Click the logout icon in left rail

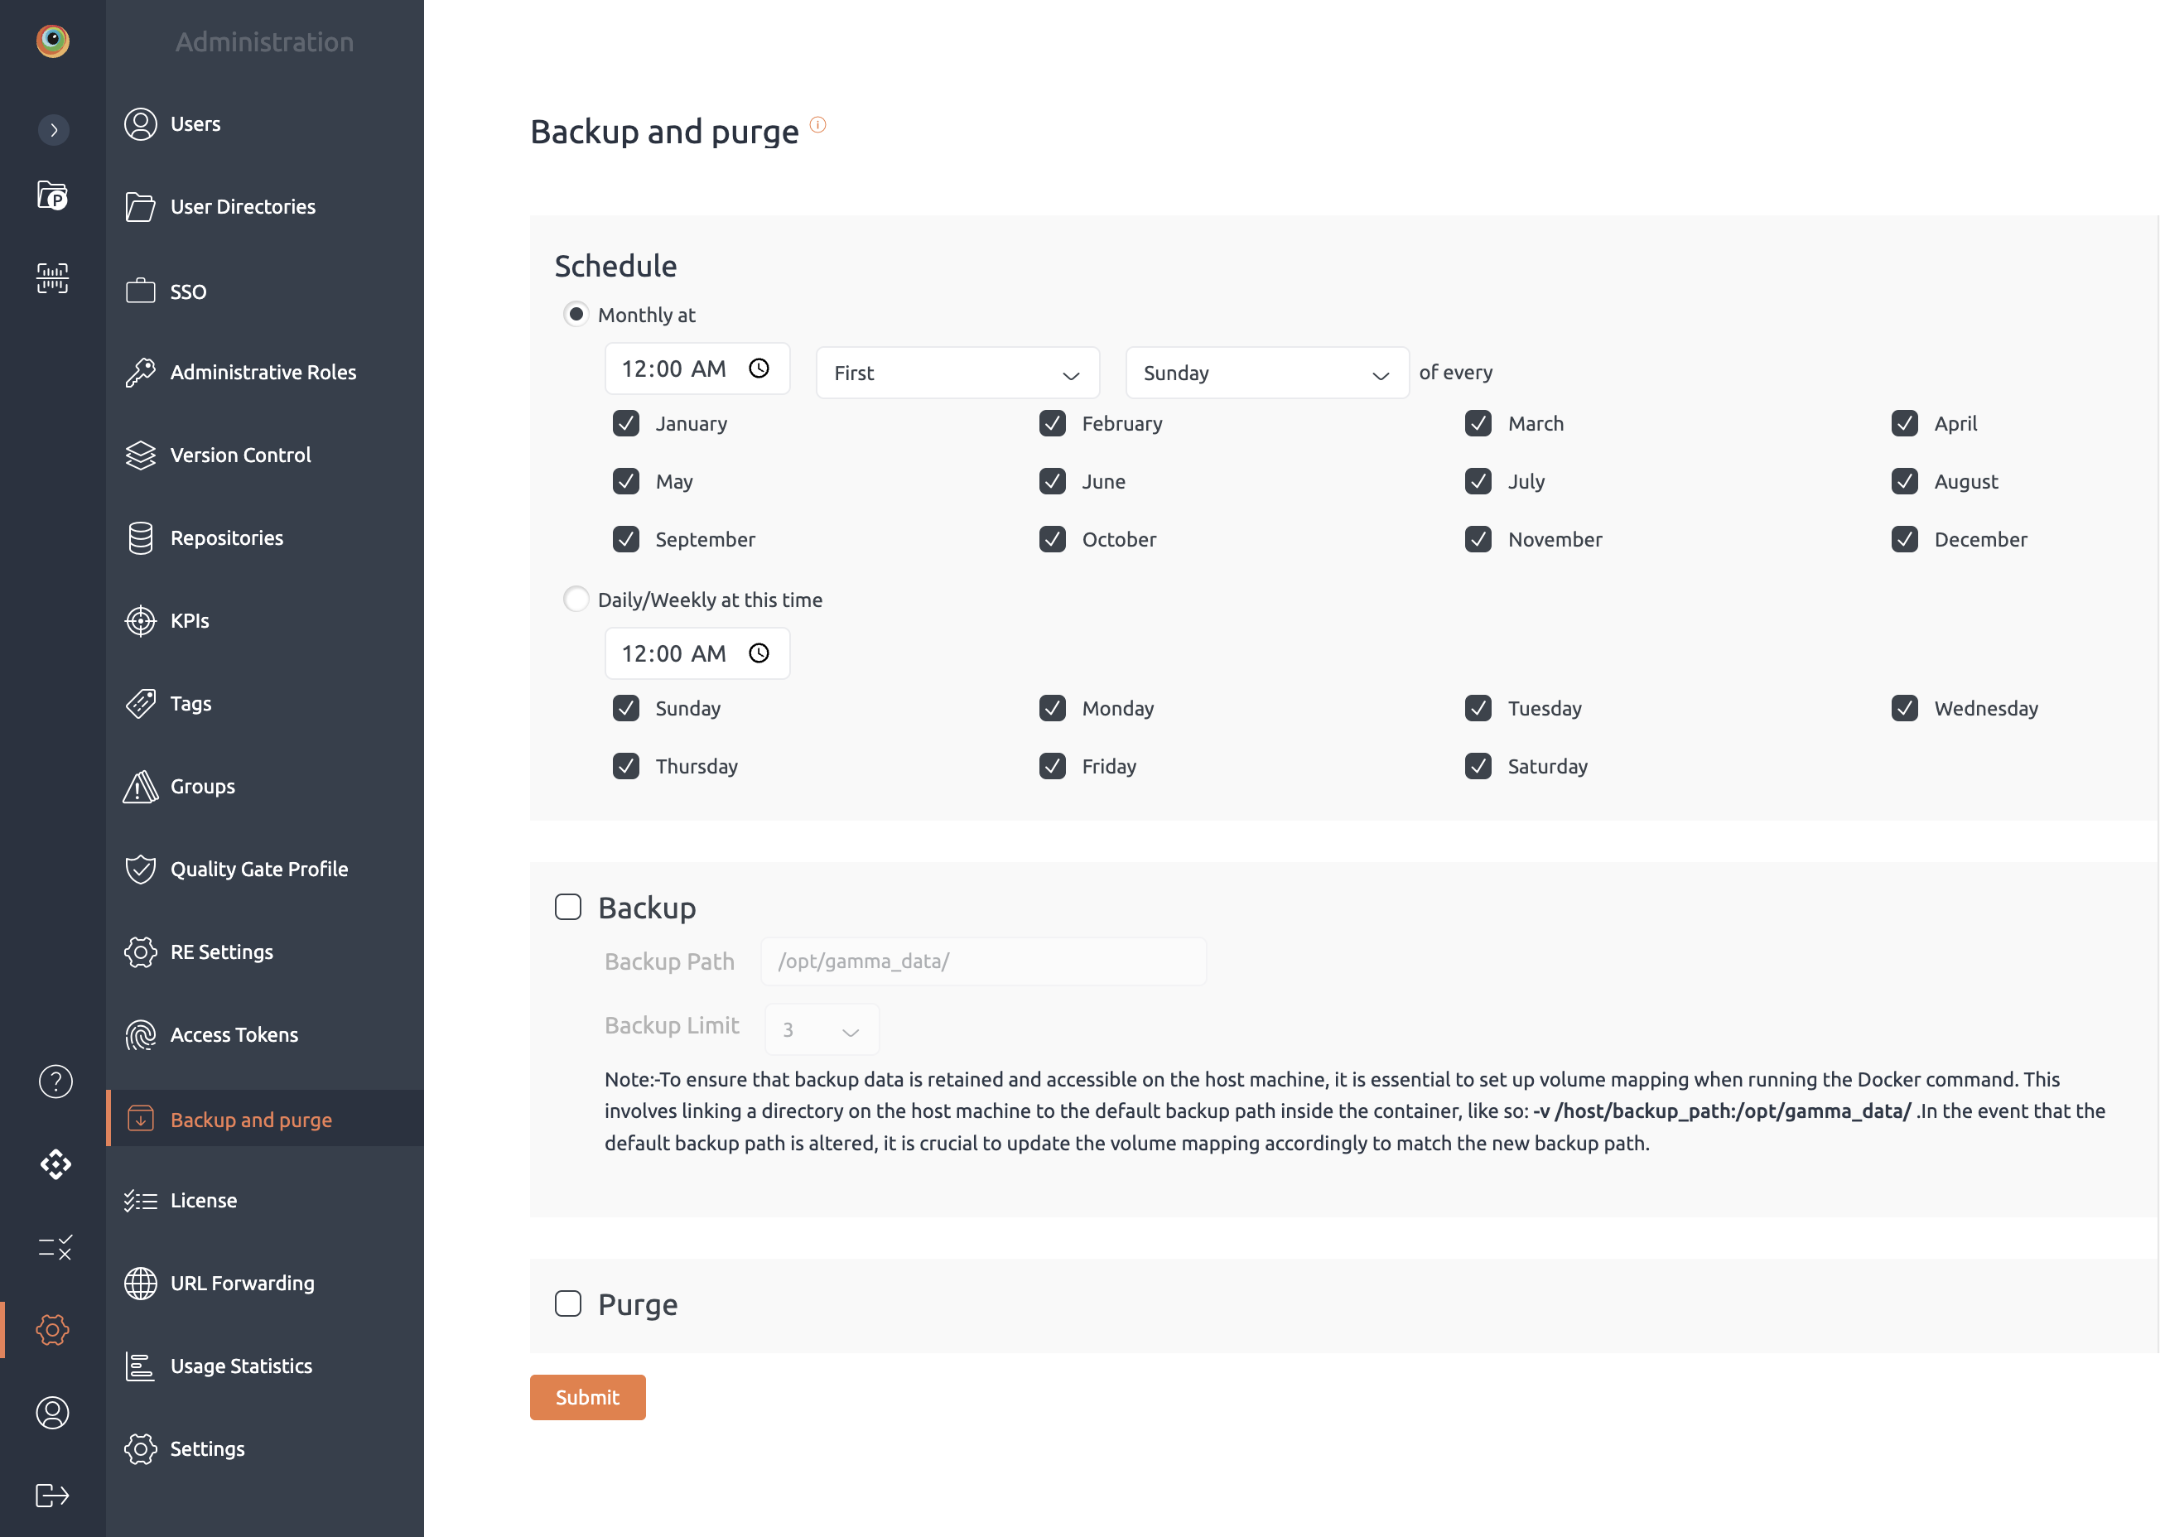point(52,1496)
